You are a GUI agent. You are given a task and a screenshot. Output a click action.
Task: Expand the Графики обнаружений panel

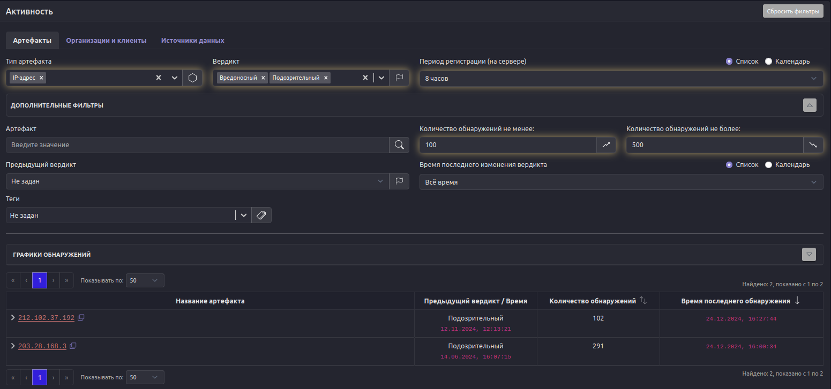[808, 255]
